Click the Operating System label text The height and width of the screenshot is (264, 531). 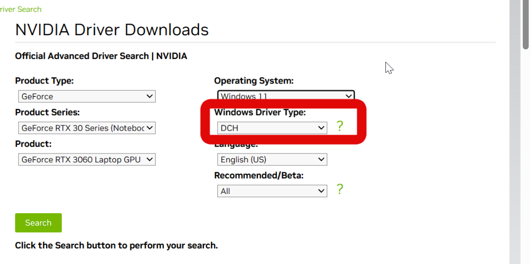pyautogui.click(x=254, y=81)
